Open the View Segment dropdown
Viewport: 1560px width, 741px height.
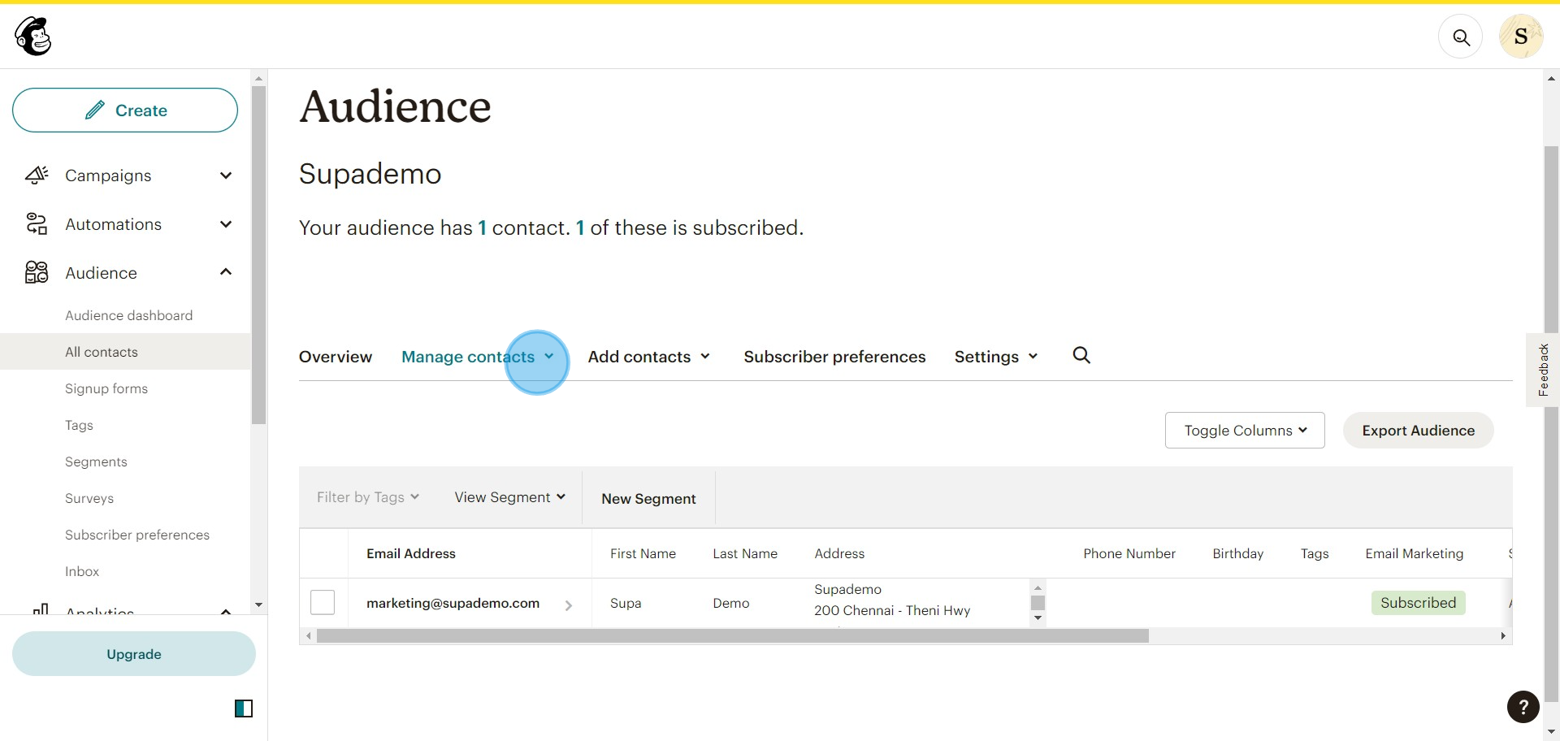pos(510,497)
